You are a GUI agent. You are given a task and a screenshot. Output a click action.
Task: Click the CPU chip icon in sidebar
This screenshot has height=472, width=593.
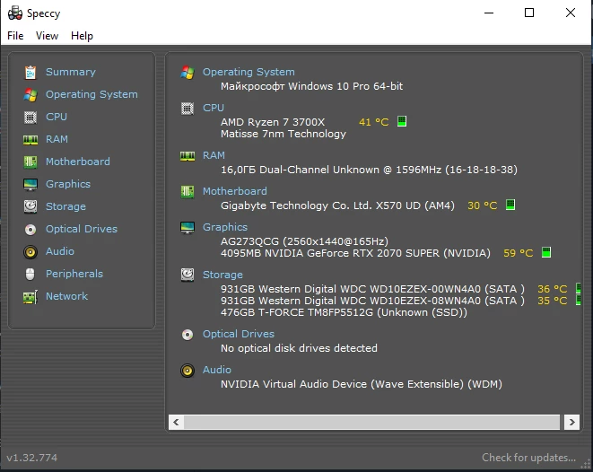click(31, 117)
